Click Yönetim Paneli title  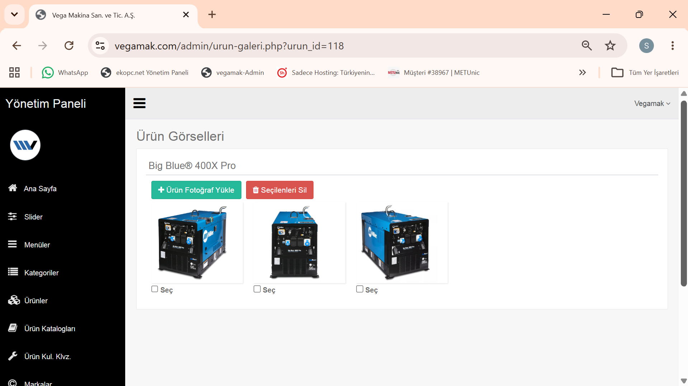click(x=46, y=103)
